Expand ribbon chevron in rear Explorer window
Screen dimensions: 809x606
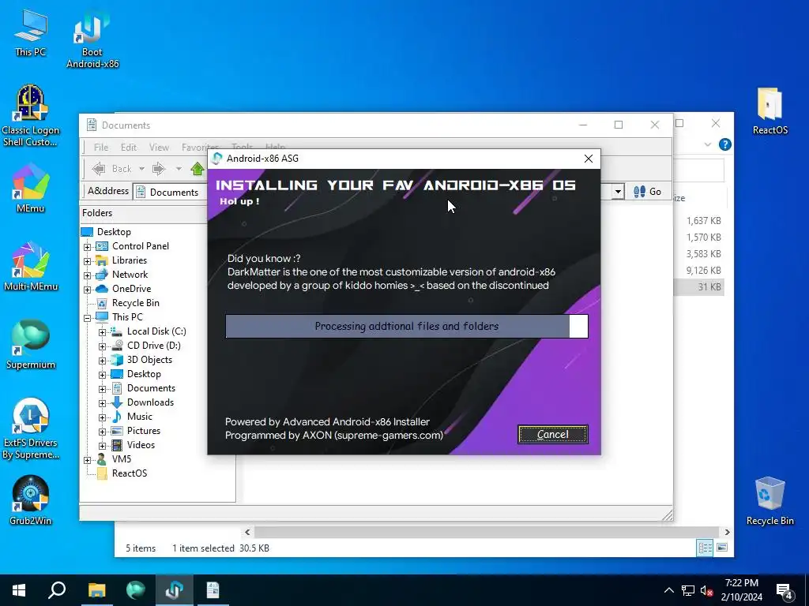[707, 145]
